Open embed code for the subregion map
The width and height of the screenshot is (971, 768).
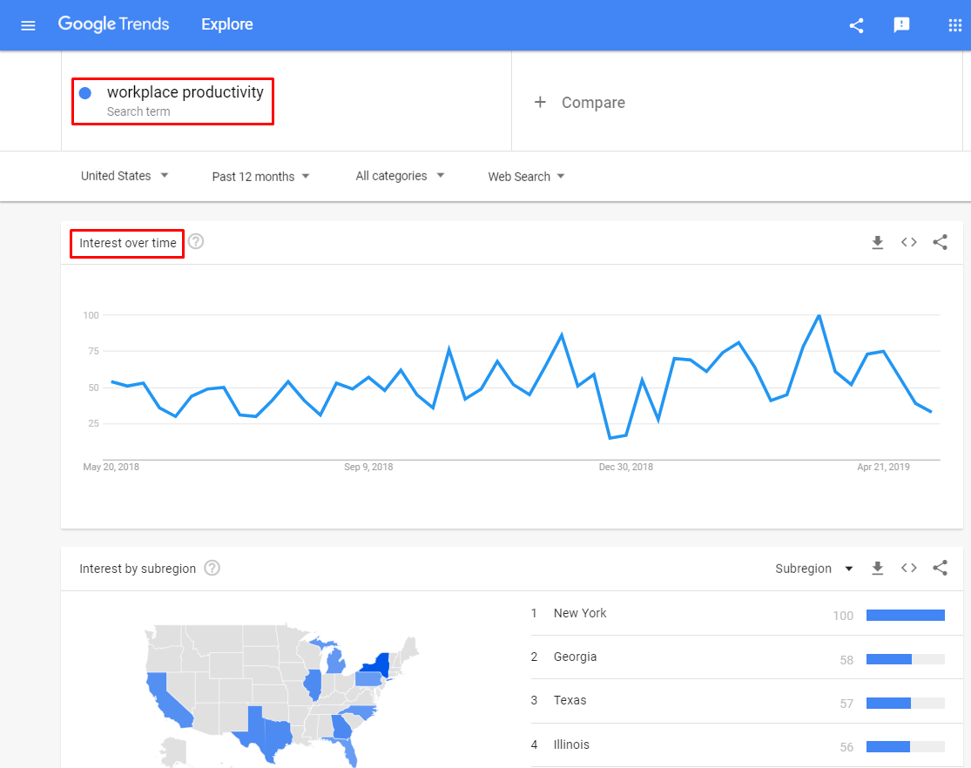908,568
